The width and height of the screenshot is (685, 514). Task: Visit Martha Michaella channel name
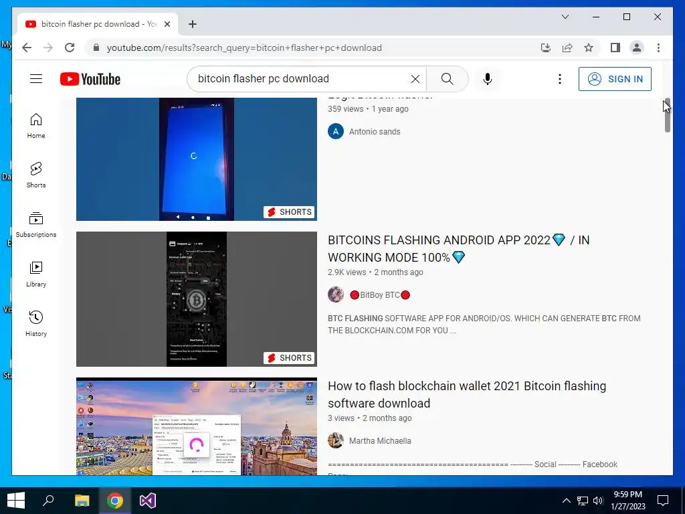(x=380, y=441)
